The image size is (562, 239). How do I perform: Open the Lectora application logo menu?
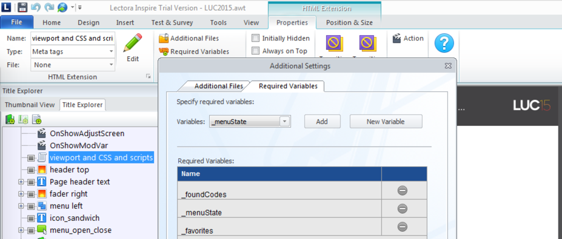click(7, 7)
